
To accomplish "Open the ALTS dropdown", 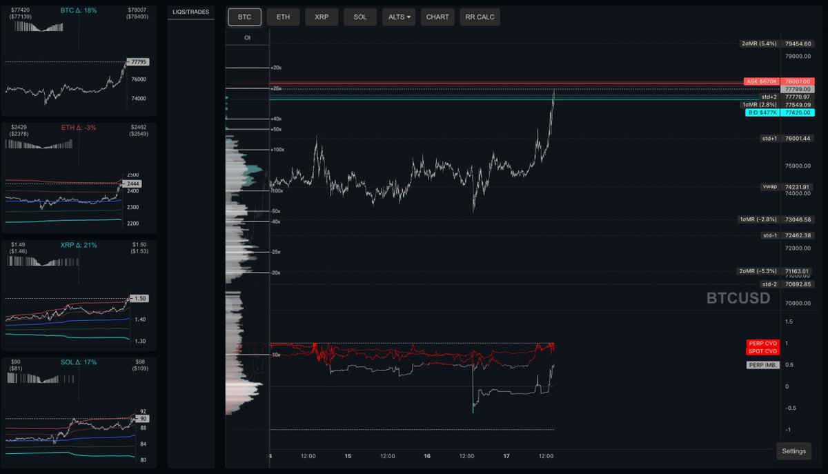I will [x=399, y=17].
